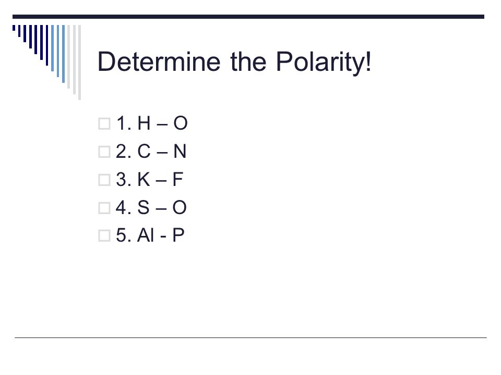Select the letter O in the H – O item

pos(180,123)
